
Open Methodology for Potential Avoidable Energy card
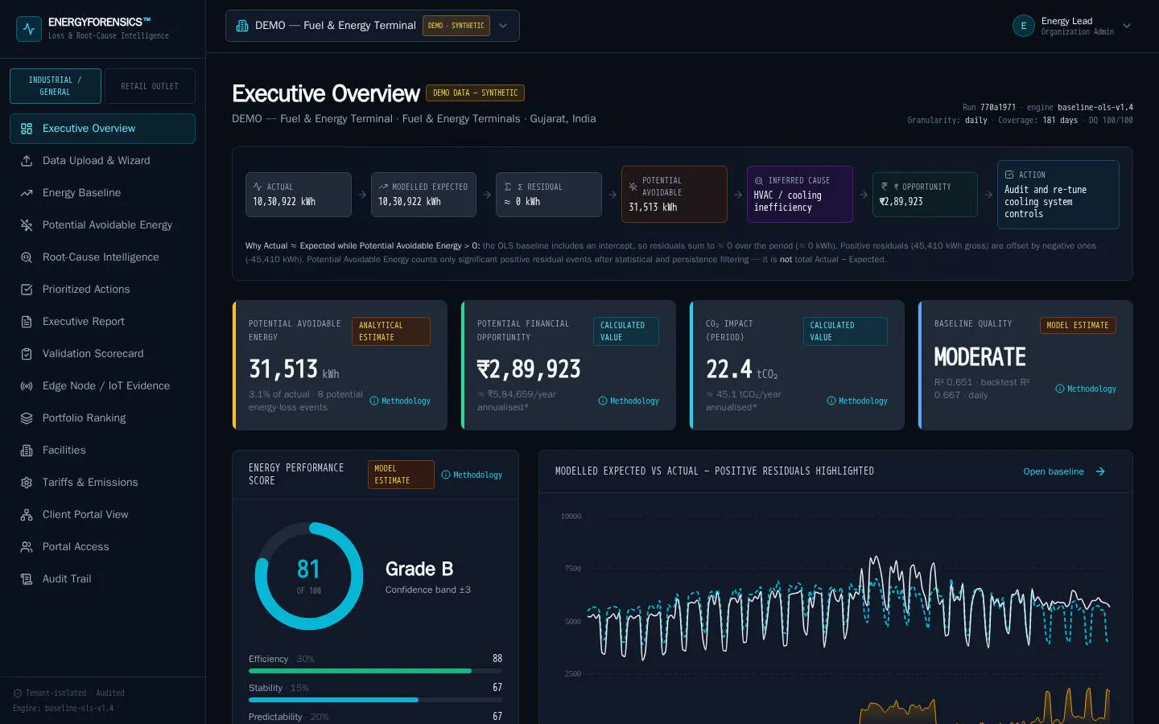(x=400, y=401)
